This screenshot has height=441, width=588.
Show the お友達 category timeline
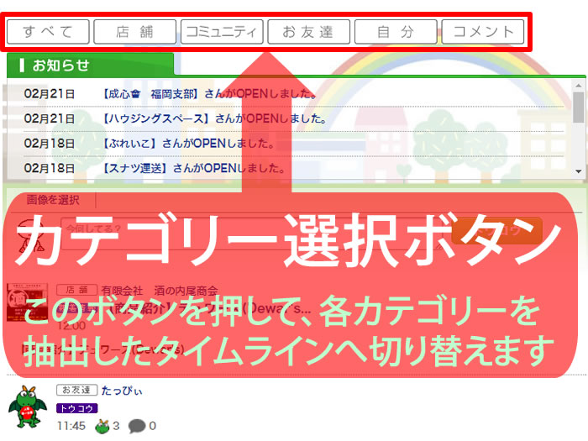point(308,32)
